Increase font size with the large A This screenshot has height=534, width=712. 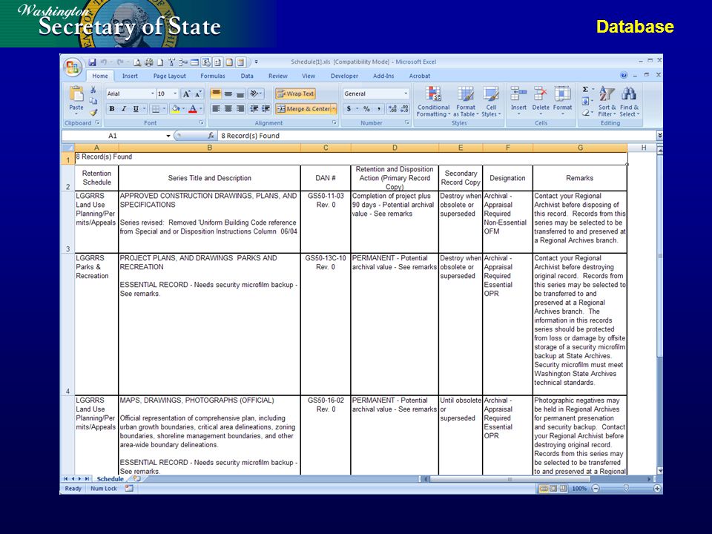click(186, 94)
